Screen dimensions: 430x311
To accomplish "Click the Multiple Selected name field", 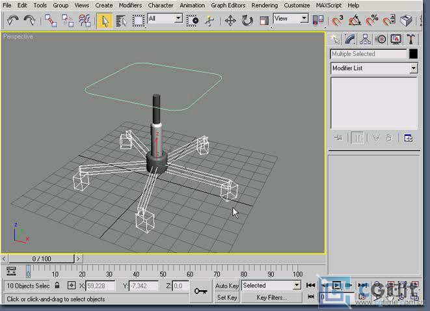I will 369,54.
